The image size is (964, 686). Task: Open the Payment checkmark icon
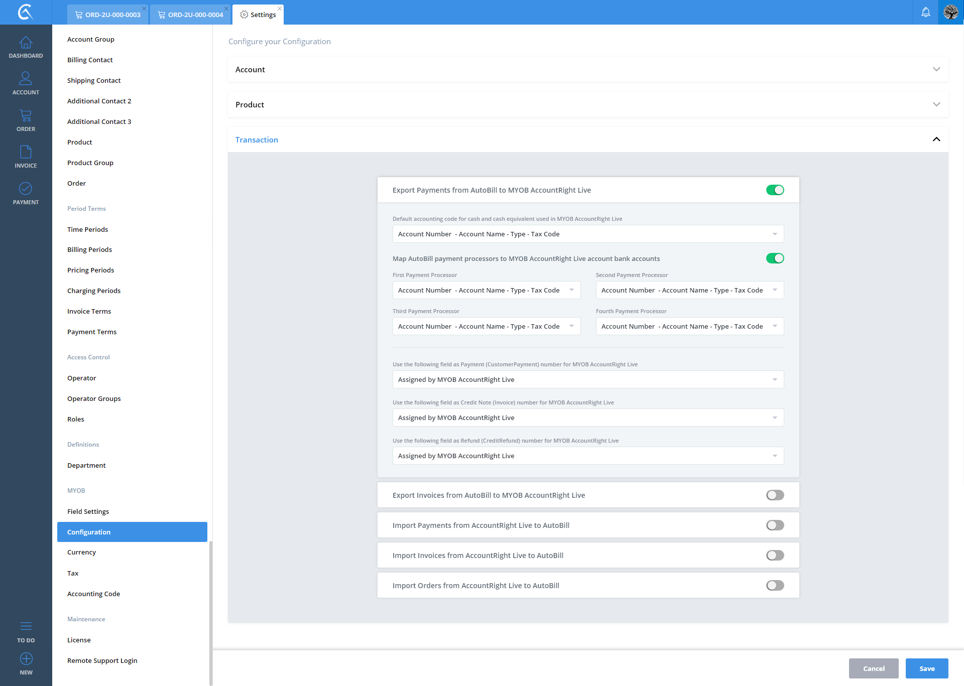click(26, 189)
